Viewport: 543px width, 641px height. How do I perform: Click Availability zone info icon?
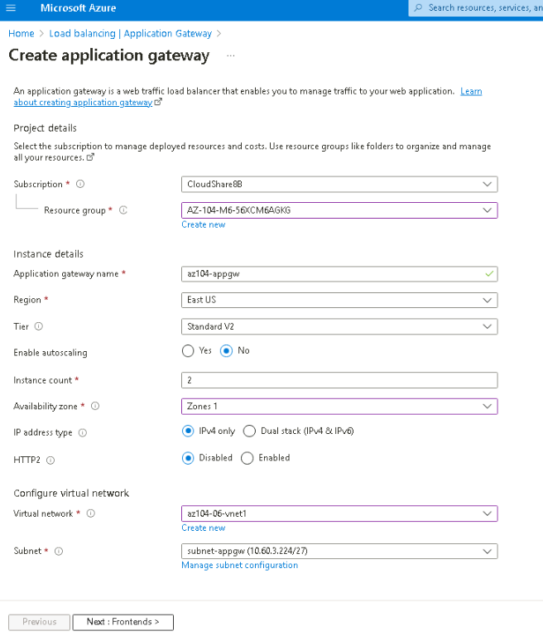click(95, 406)
